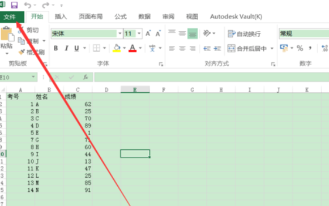Apply yellow fill color bucket
Image resolution: width=329 pixels, height=206 pixels.
pos(117,48)
